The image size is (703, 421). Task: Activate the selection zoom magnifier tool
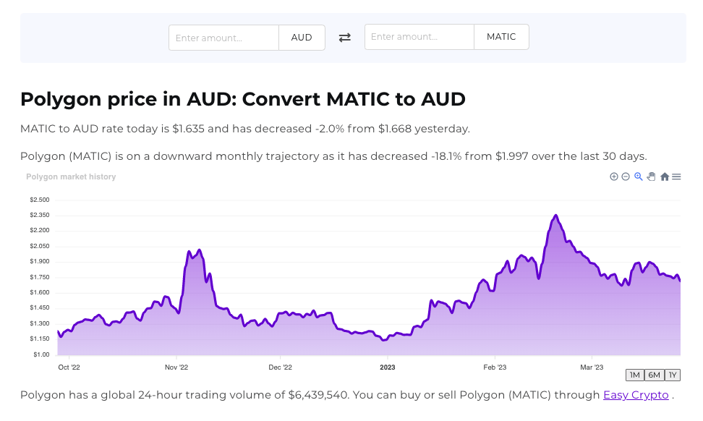639,177
